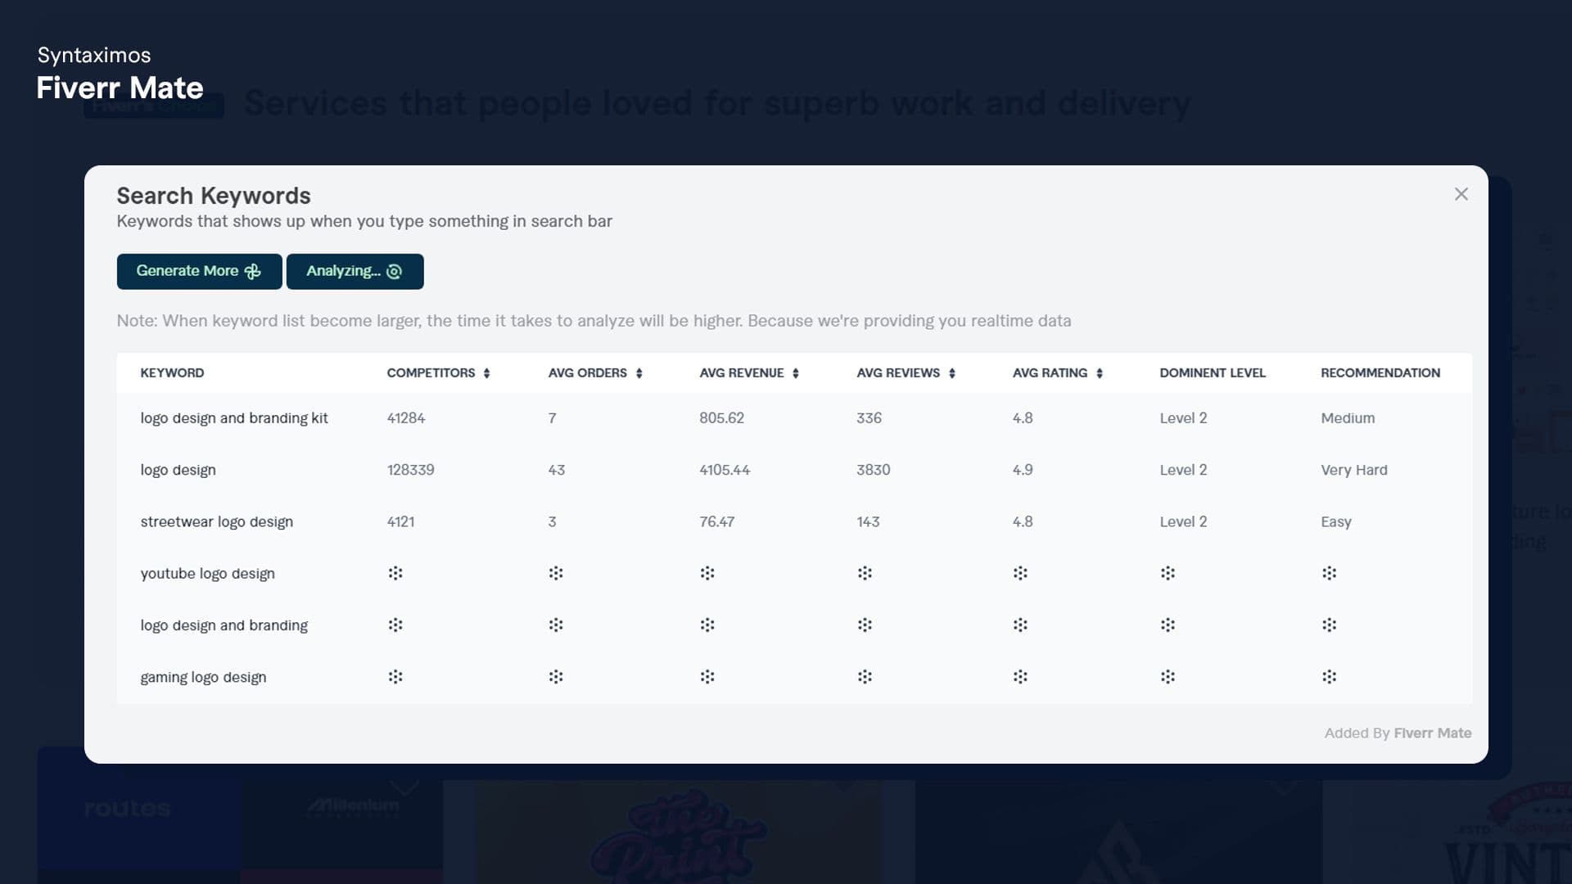Select keyword 'logo design and branding kit'
Image resolution: width=1572 pixels, height=884 pixels.
tap(234, 418)
